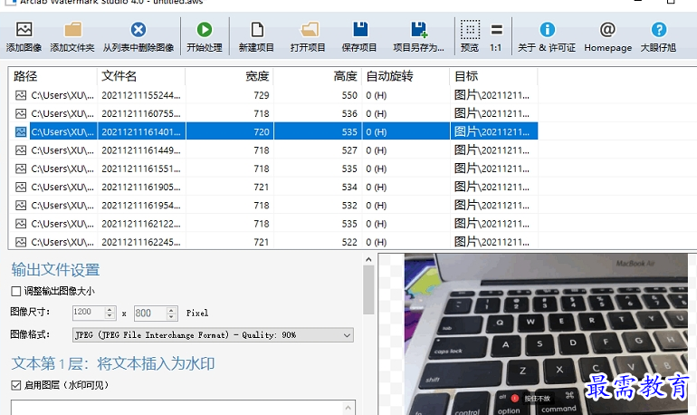Screen dimensions: 697x415
Task: Sort by the 目标 (target) column header
Action: pyautogui.click(x=493, y=76)
